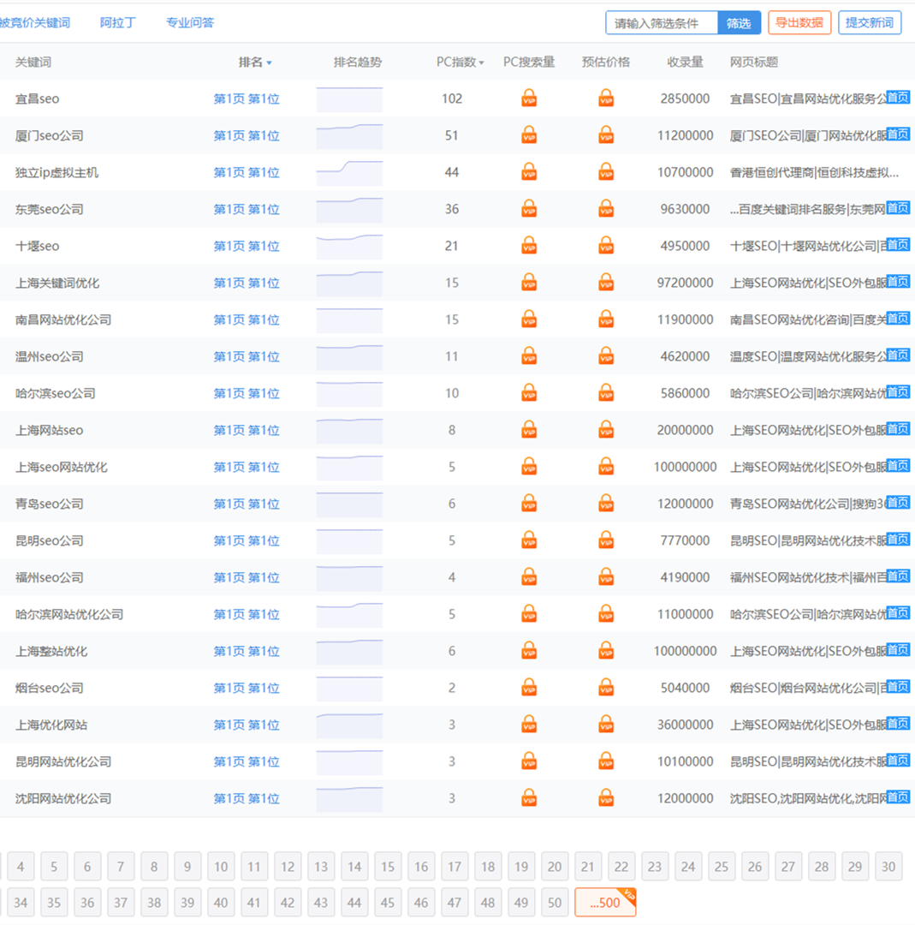
Task: Sort by 排名 column dropdown arrow
Action: tap(270, 63)
